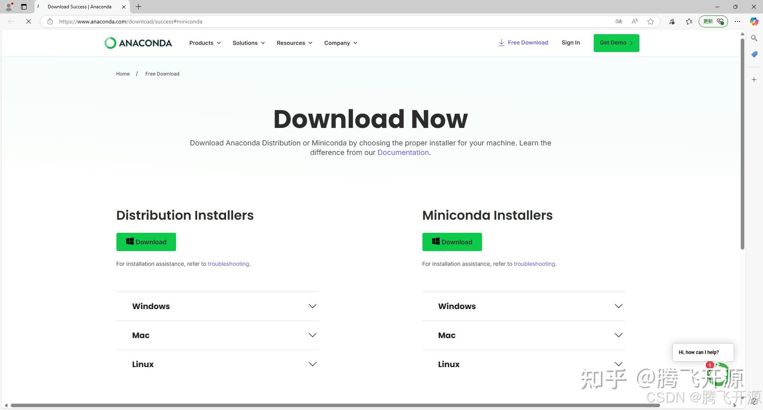Open the Documentation link

403,153
